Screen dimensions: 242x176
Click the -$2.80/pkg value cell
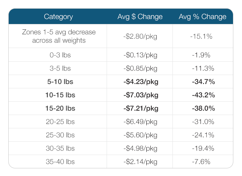point(140,36)
